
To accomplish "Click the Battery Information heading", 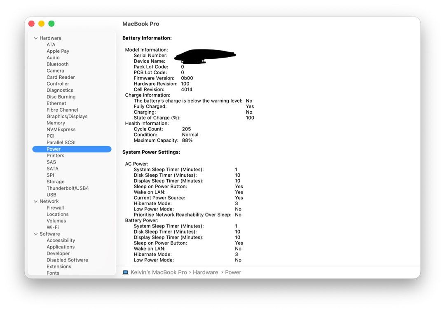I will pos(147,38).
